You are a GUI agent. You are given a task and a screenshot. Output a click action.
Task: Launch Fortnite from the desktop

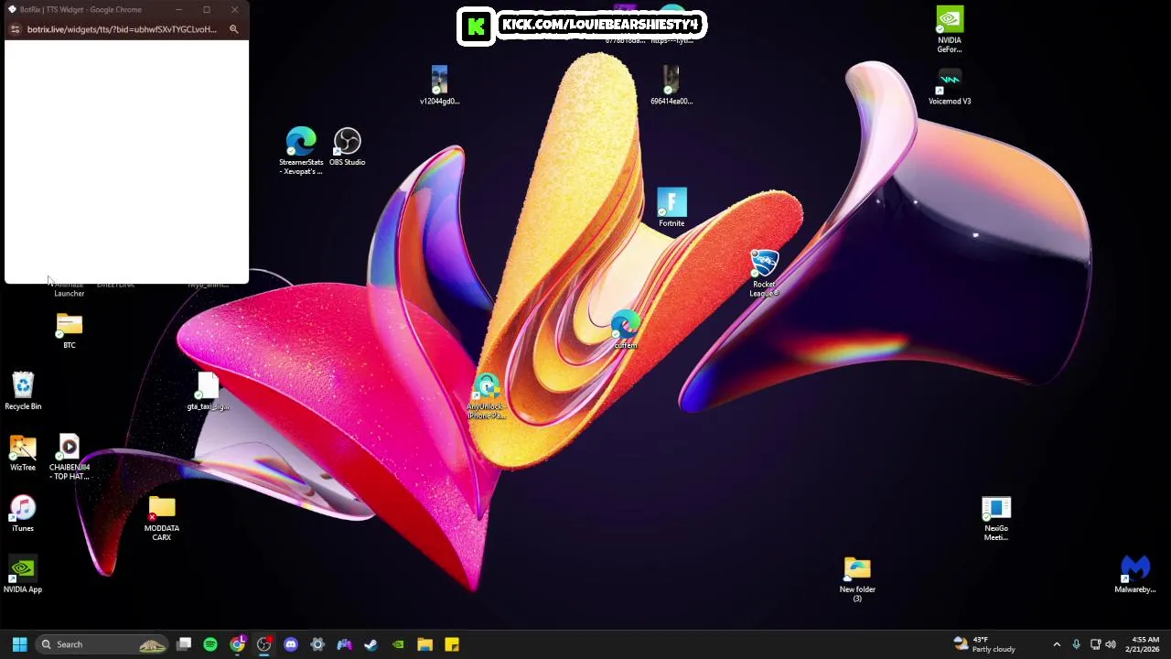[x=671, y=208]
